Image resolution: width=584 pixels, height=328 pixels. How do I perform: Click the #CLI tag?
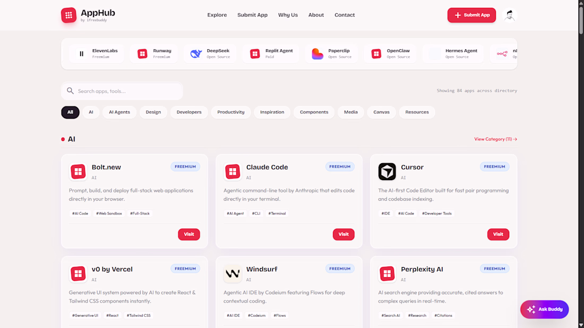tap(256, 214)
